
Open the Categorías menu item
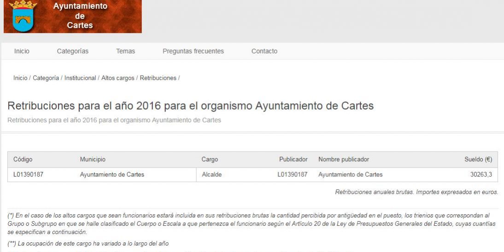[72, 51]
